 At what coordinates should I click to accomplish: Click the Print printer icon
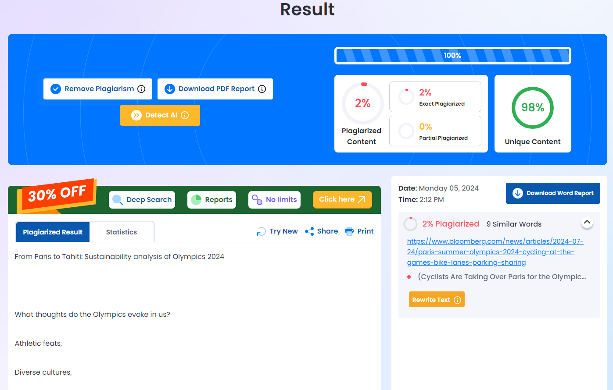(349, 231)
